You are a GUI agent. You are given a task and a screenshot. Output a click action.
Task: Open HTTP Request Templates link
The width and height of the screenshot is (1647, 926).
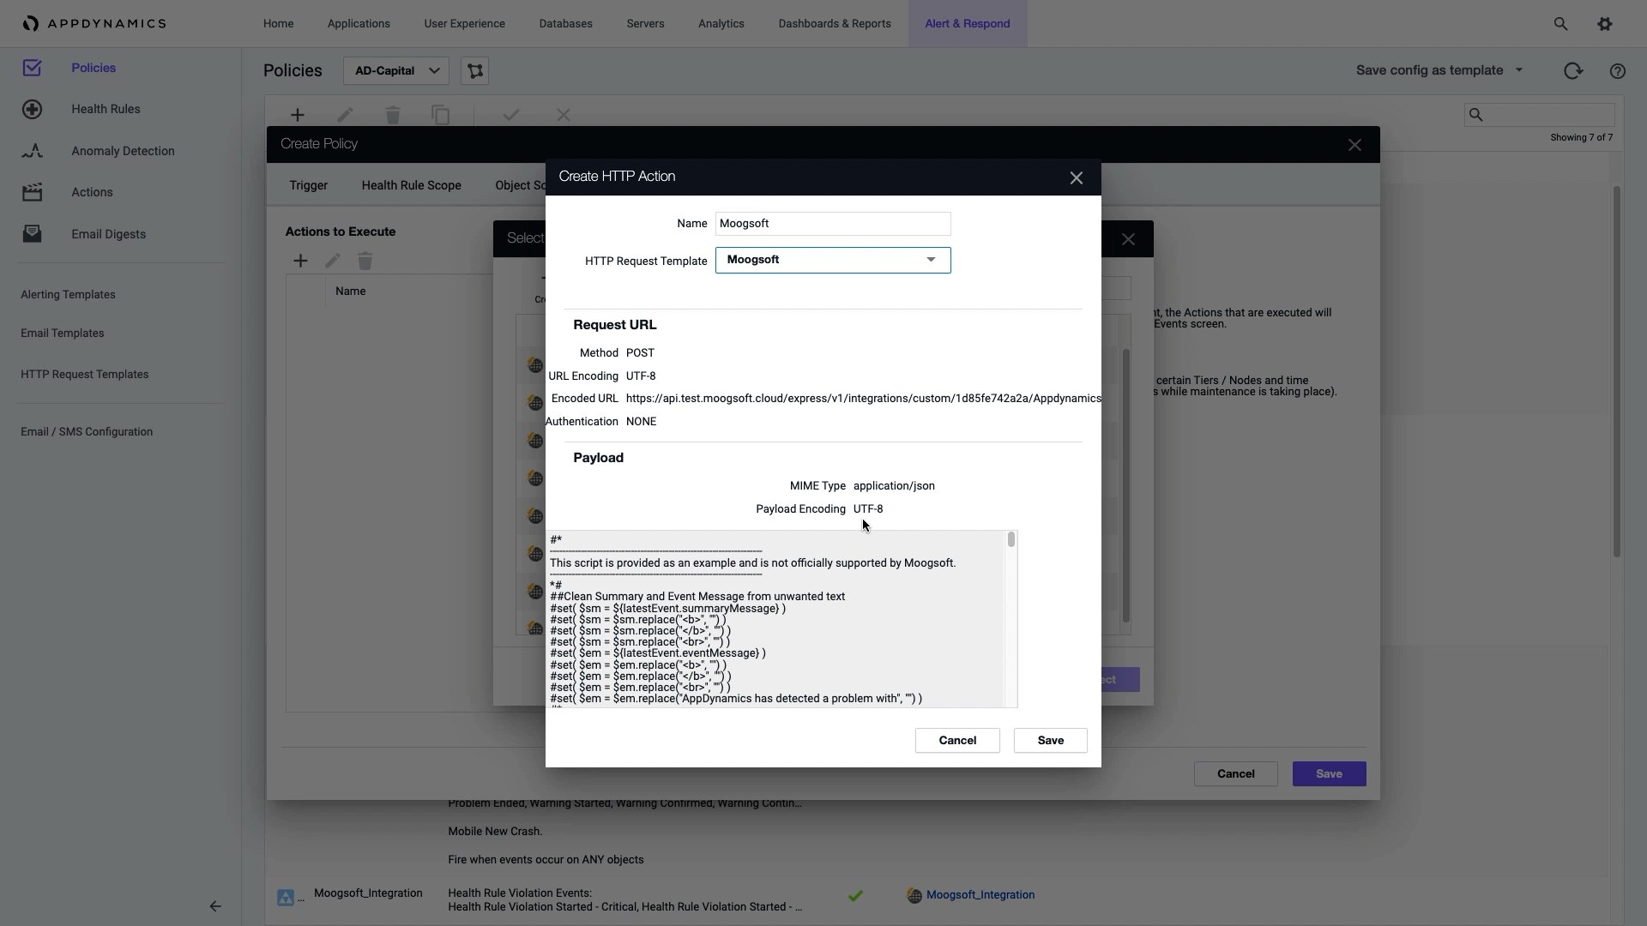pyautogui.click(x=84, y=375)
